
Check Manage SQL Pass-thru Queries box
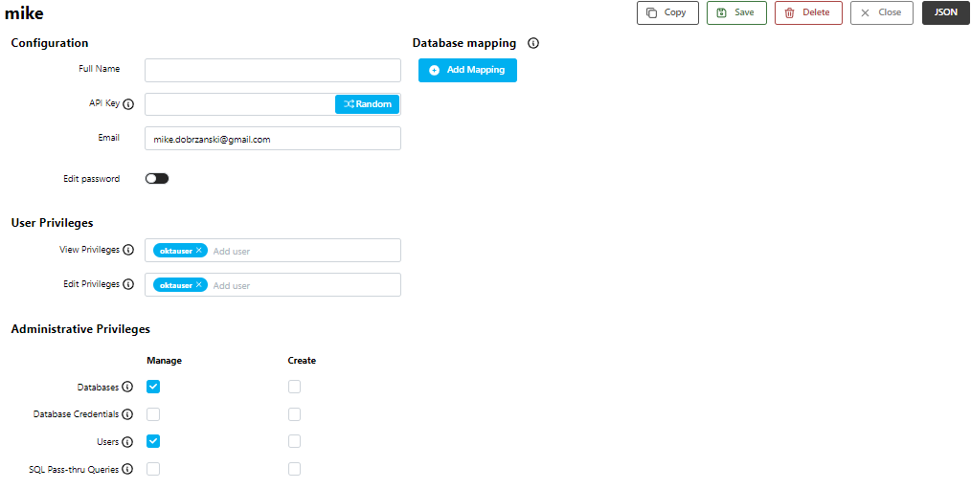[153, 469]
